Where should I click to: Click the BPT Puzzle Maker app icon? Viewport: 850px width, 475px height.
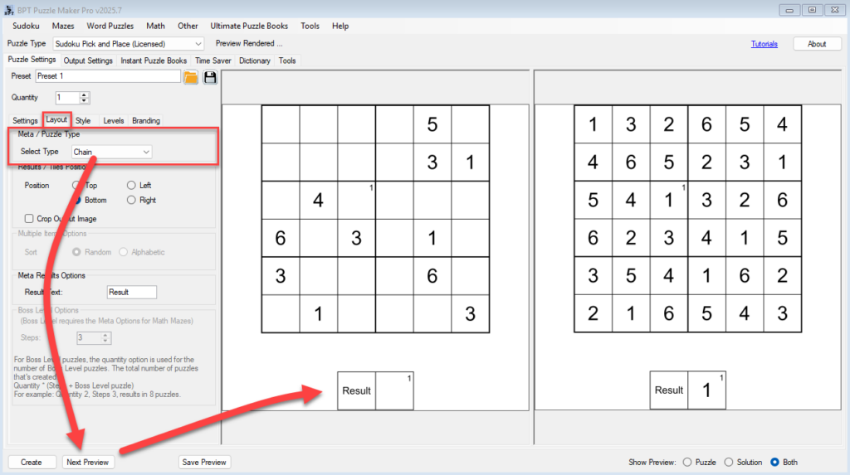8,9
